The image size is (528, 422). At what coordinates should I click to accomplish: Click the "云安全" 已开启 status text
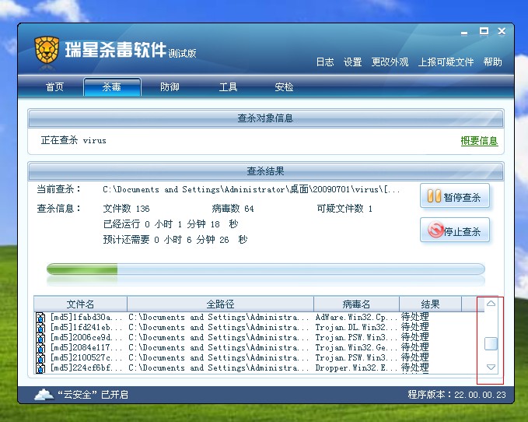point(93,395)
